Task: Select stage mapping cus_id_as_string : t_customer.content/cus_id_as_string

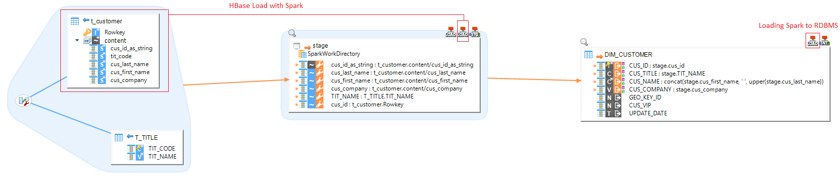Action: [x=402, y=65]
